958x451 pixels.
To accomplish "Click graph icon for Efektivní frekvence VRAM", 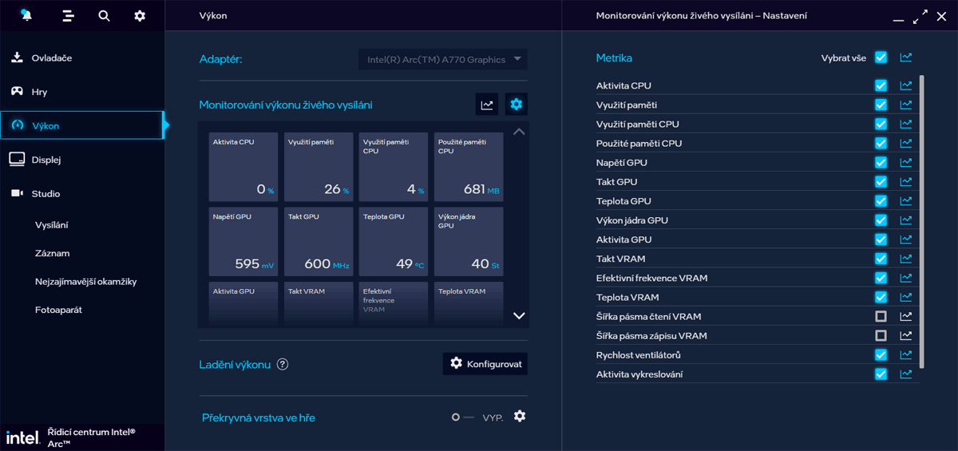I will click(906, 278).
